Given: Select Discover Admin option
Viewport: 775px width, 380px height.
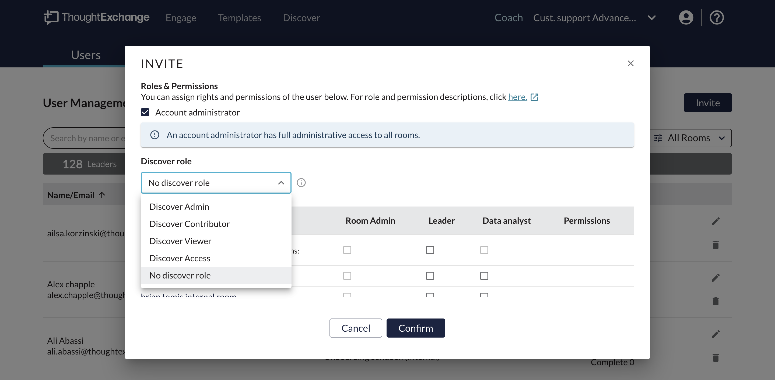Looking at the screenshot, I should [216, 207].
